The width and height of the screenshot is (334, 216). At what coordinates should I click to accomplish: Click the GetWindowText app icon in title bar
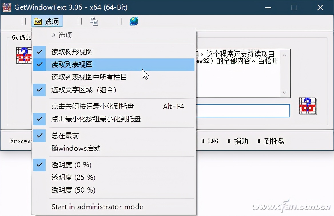pos(7,7)
